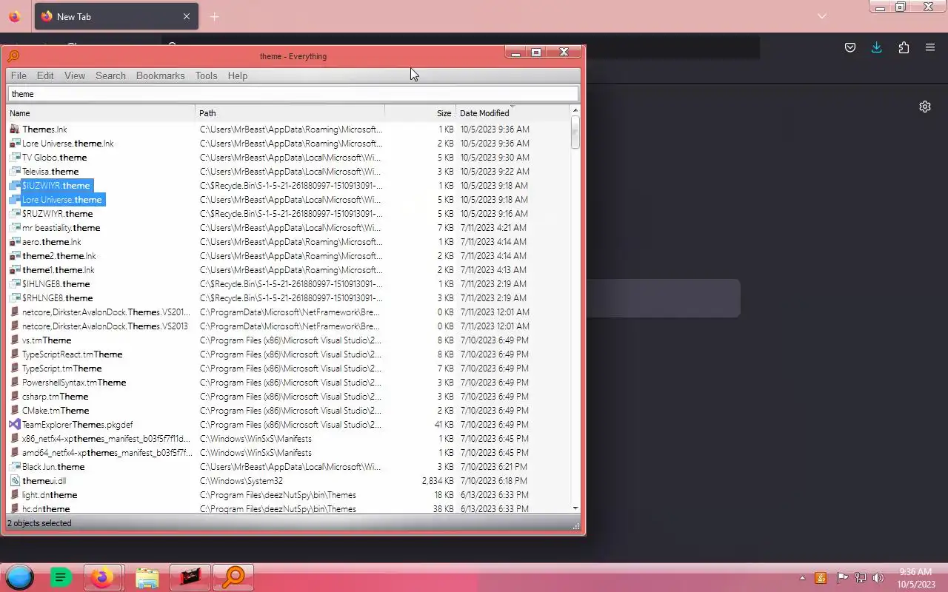Click the TV Globo.theme file icon

pyautogui.click(x=15, y=158)
